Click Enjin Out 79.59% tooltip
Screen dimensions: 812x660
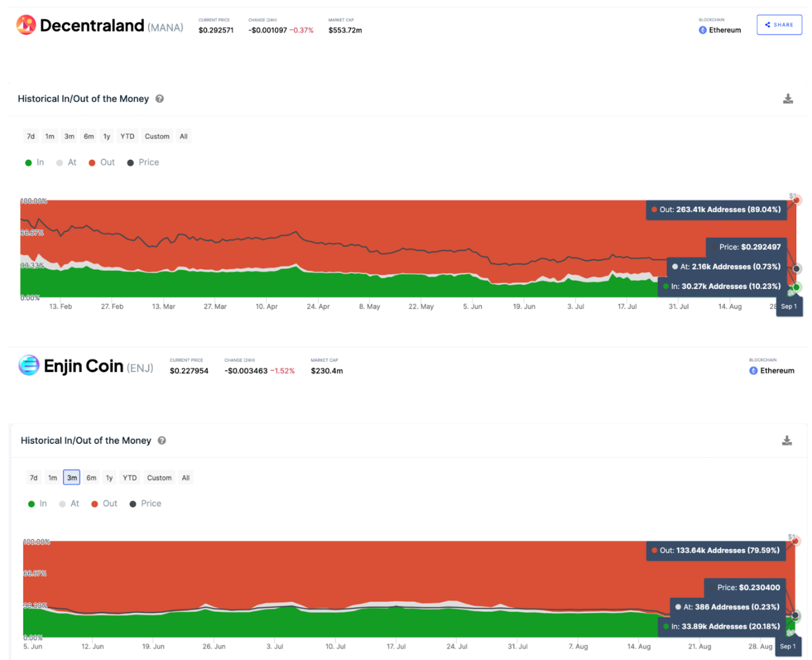pyautogui.click(x=716, y=550)
